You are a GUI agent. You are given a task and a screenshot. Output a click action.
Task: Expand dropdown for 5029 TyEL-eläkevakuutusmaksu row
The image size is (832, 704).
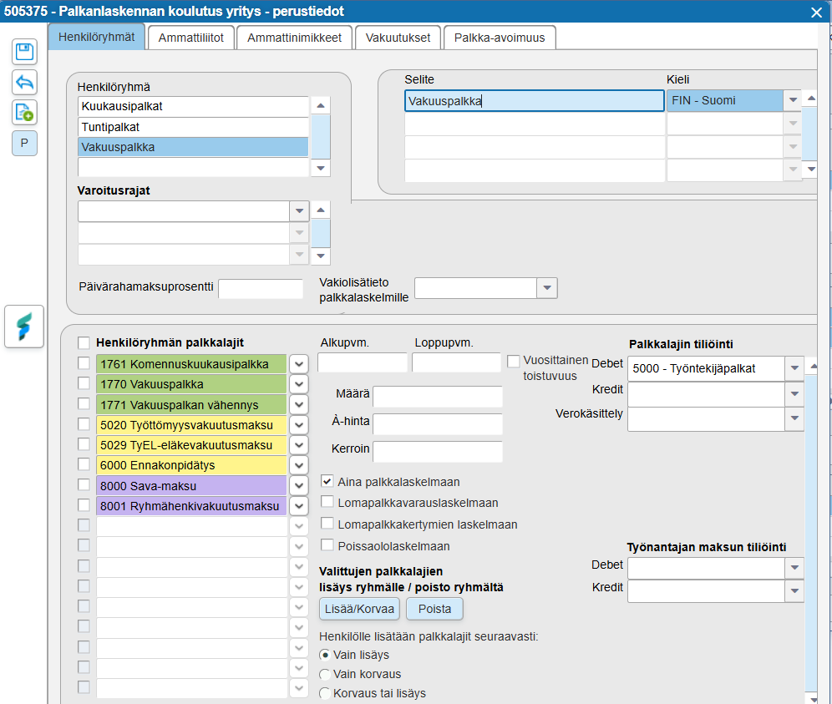click(299, 445)
